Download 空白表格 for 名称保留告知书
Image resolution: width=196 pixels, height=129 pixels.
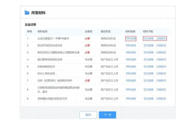coord(148,66)
